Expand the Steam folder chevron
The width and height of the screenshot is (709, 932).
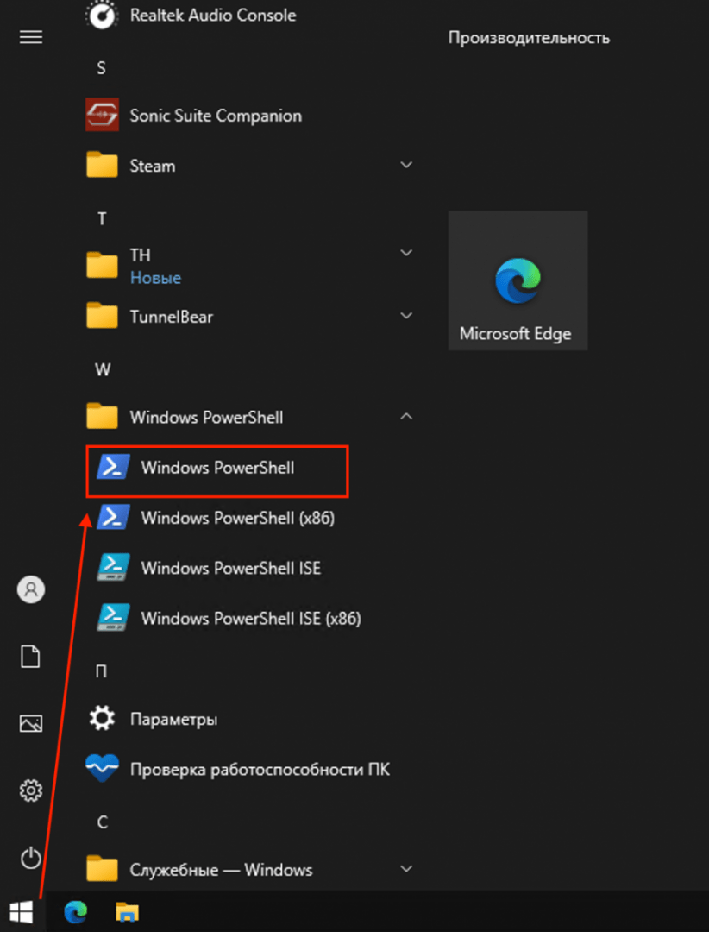tap(406, 165)
